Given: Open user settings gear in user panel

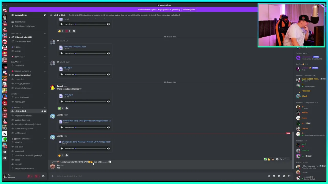Looking at the screenshot, I should coord(43,176).
